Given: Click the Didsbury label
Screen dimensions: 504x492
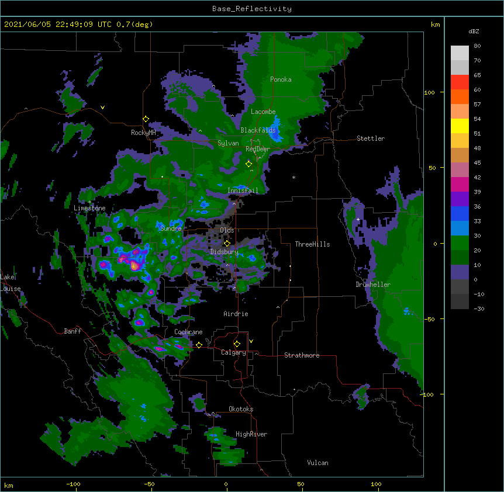Looking at the screenshot, I should click(x=225, y=252).
